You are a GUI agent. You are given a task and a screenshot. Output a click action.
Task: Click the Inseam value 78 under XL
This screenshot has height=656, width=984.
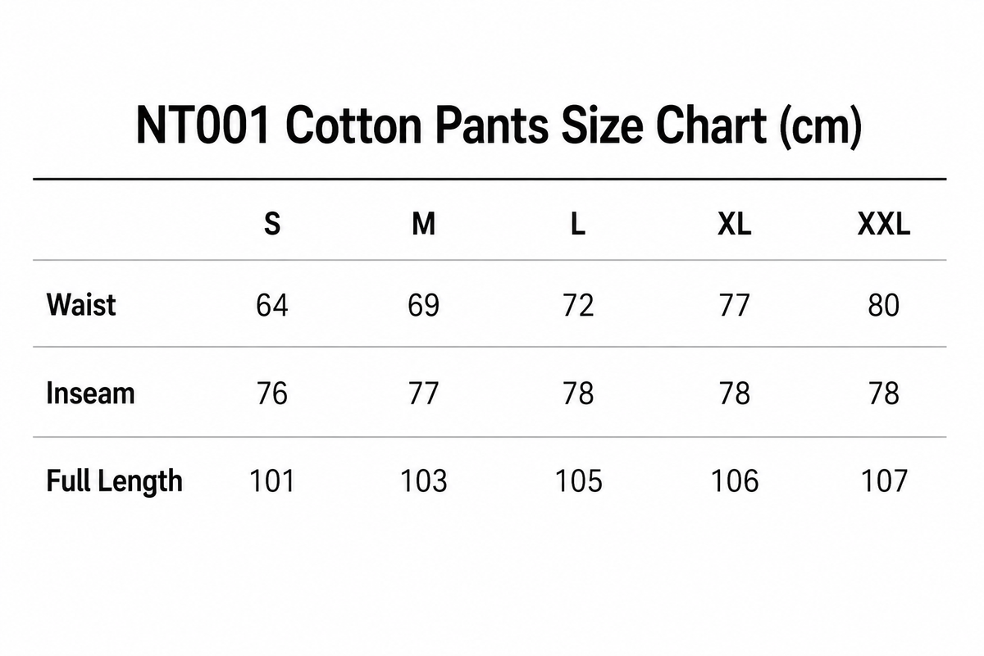tap(734, 394)
